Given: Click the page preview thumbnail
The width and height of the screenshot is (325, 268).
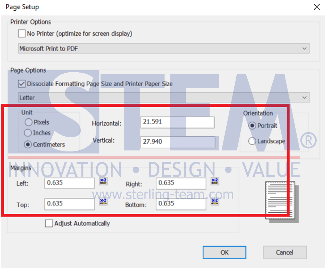Looking at the screenshot, I should click(281, 201).
